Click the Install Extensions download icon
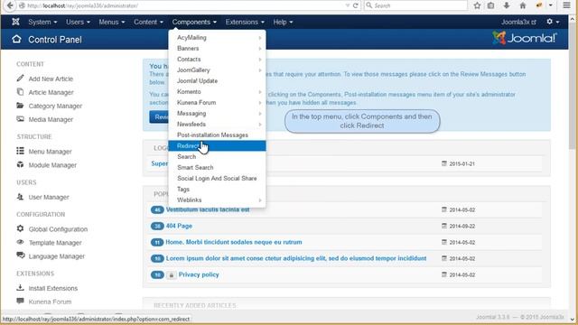The width and height of the screenshot is (578, 325). point(20,287)
